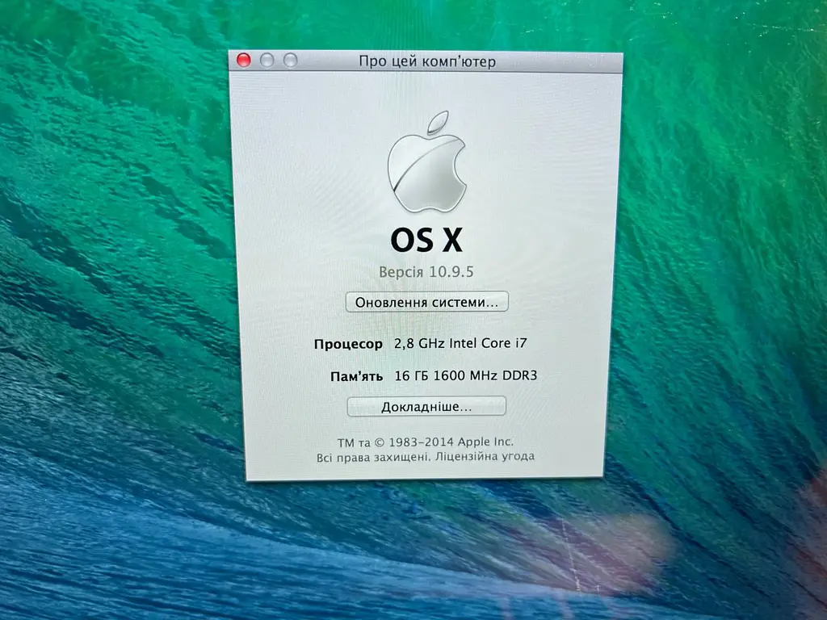The height and width of the screenshot is (620, 827).
Task: Open the Ліцензійна угода link
Action: tap(485, 456)
